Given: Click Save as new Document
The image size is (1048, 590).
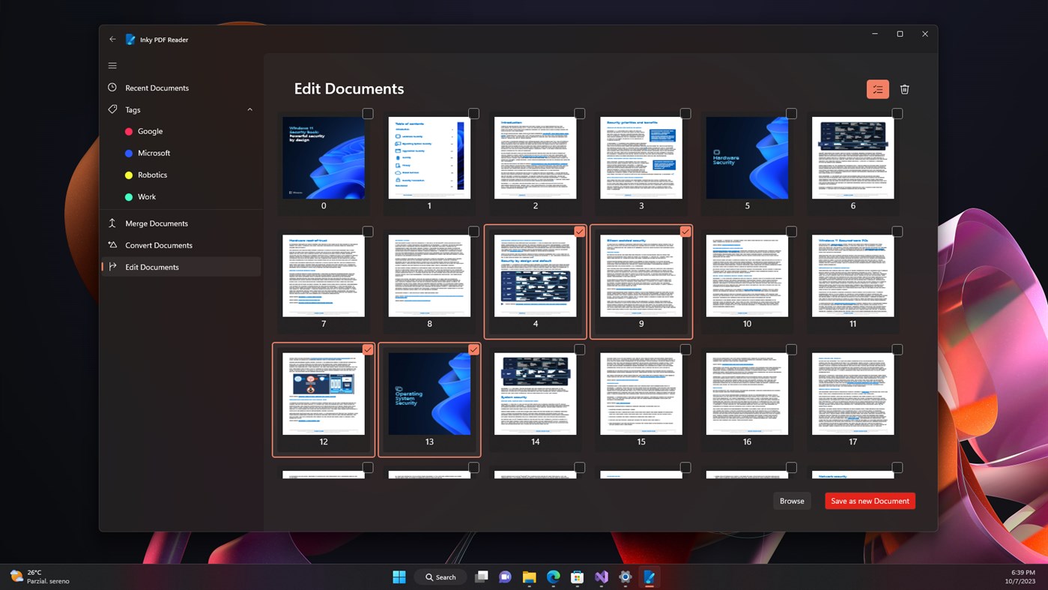Looking at the screenshot, I should click(869, 501).
